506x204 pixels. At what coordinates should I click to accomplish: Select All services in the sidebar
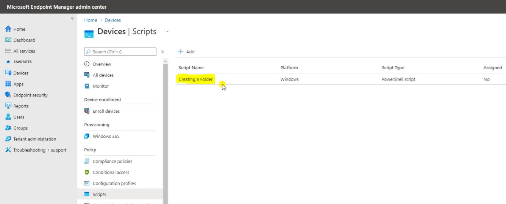click(x=24, y=51)
